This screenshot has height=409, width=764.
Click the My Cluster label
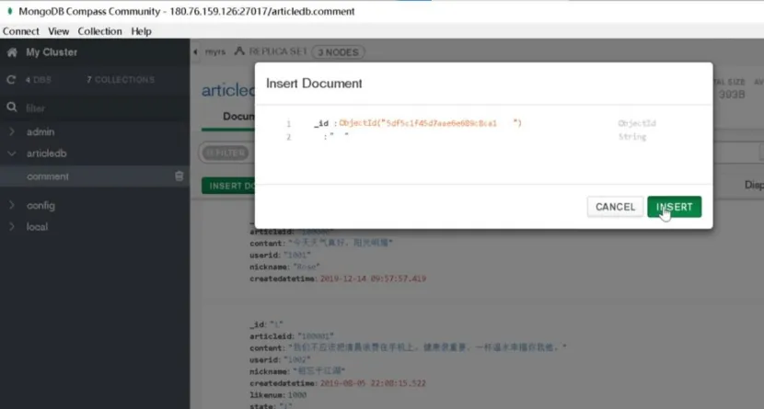(x=52, y=52)
